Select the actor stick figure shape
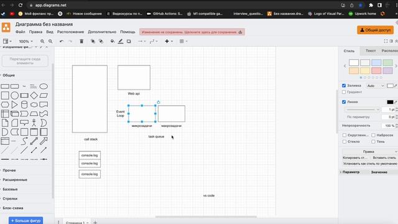The height and width of the screenshot is (224, 398). click(x=34, y=123)
